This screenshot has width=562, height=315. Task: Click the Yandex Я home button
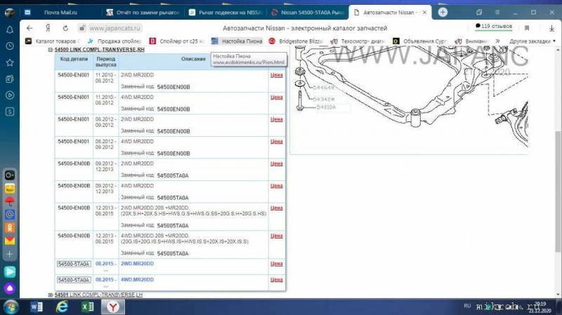pyautogui.click(x=48, y=28)
